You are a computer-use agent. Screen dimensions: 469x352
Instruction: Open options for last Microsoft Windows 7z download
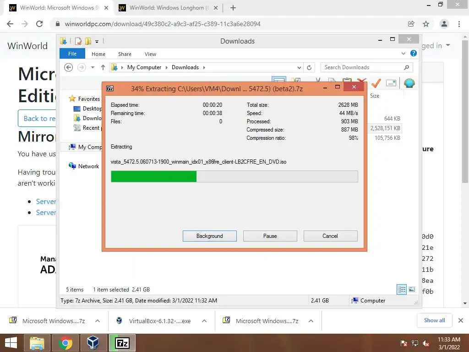[x=311, y=321]
